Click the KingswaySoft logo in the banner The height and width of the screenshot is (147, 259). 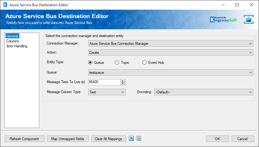[223, 20]
